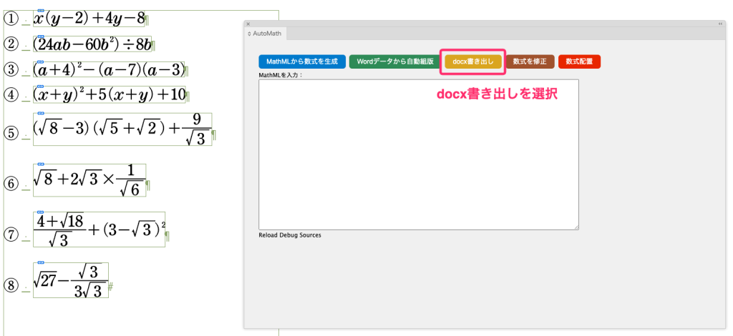
Task: Switch to the AutoMath panel tab
Action: coord(266,34)
